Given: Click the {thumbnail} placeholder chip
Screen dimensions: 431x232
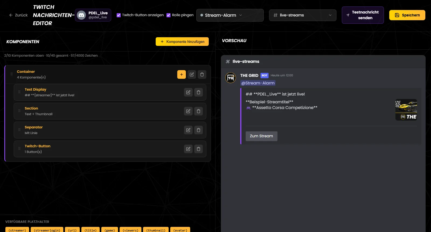Looking at the screenshot, I should tap(156, 230).
